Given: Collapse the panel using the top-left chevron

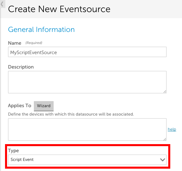Looking at the screenshot, I should point(2,4).
